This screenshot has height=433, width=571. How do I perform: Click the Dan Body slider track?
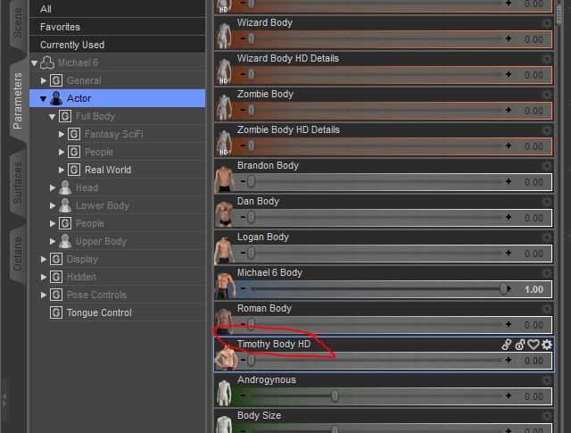(x=377, y=217)
